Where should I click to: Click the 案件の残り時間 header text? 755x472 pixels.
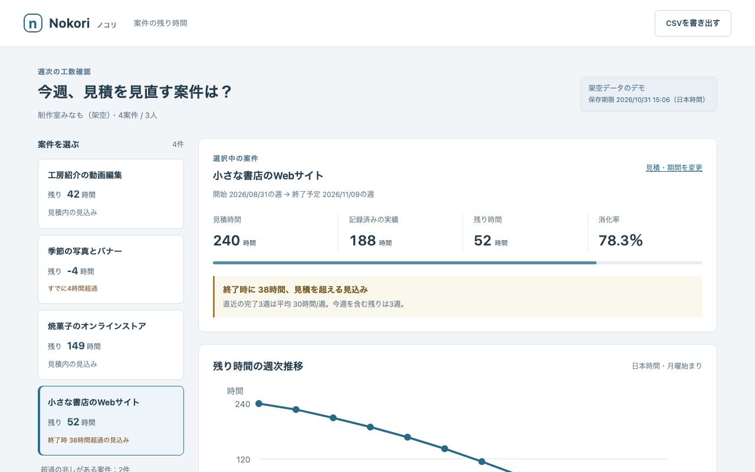160,23
